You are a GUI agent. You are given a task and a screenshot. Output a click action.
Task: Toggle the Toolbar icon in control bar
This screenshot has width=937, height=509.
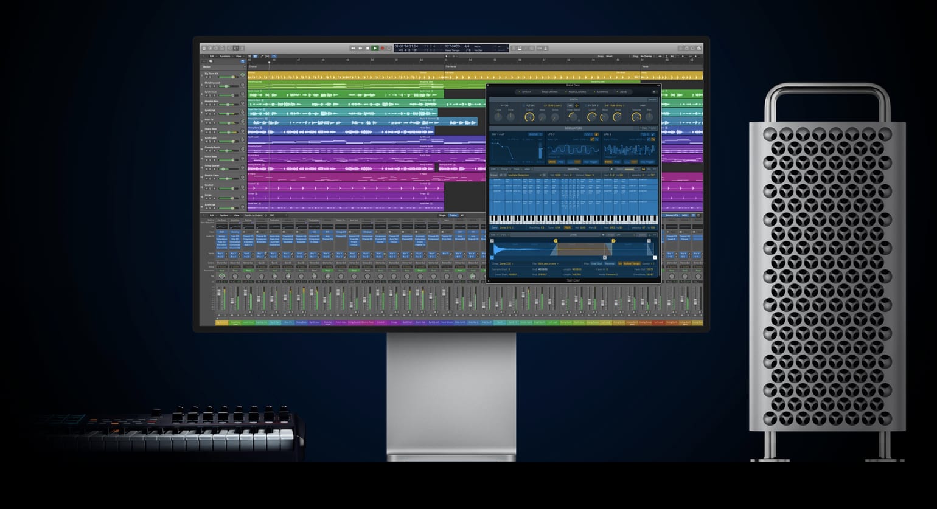(x=222, y=48)
